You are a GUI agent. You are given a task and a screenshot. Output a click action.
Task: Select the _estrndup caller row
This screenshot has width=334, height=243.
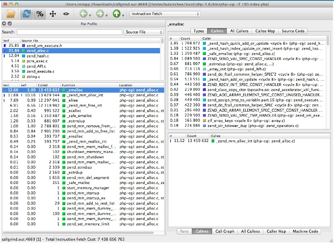(247, 64)
